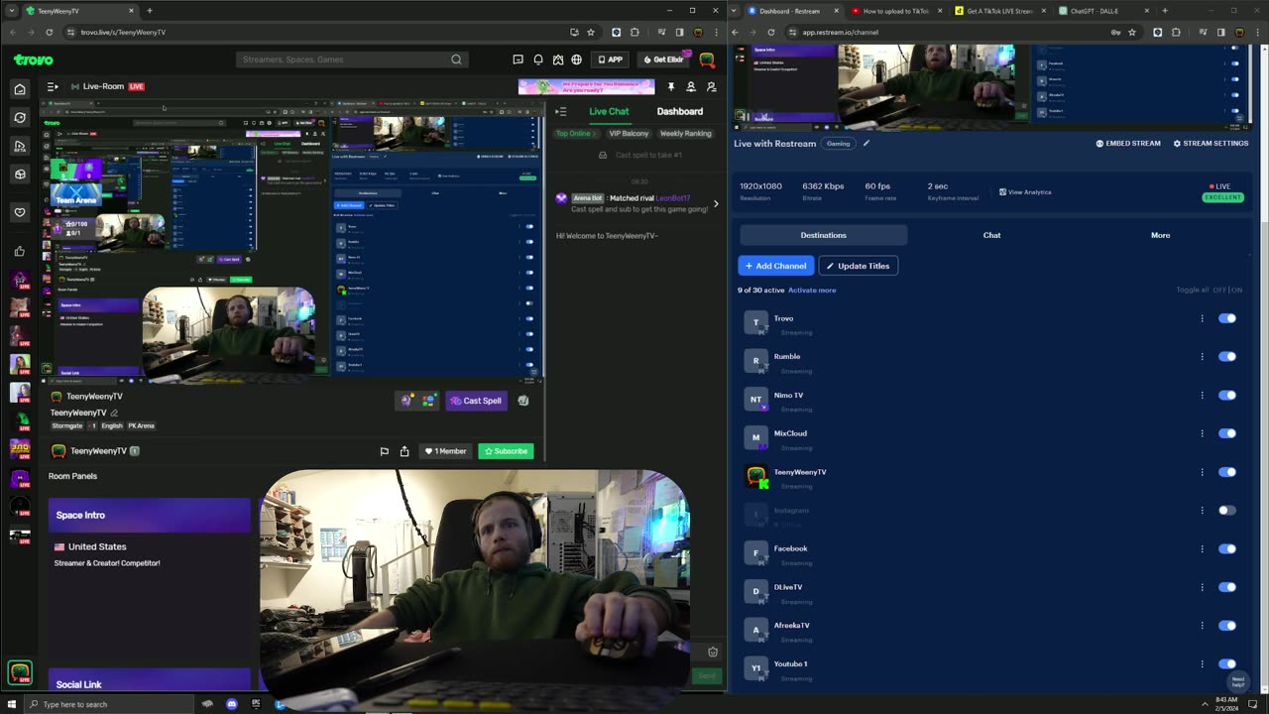Open the Trovo home sidebar icon
This screenshot has height=714, width=1269.
pos(20,89)
